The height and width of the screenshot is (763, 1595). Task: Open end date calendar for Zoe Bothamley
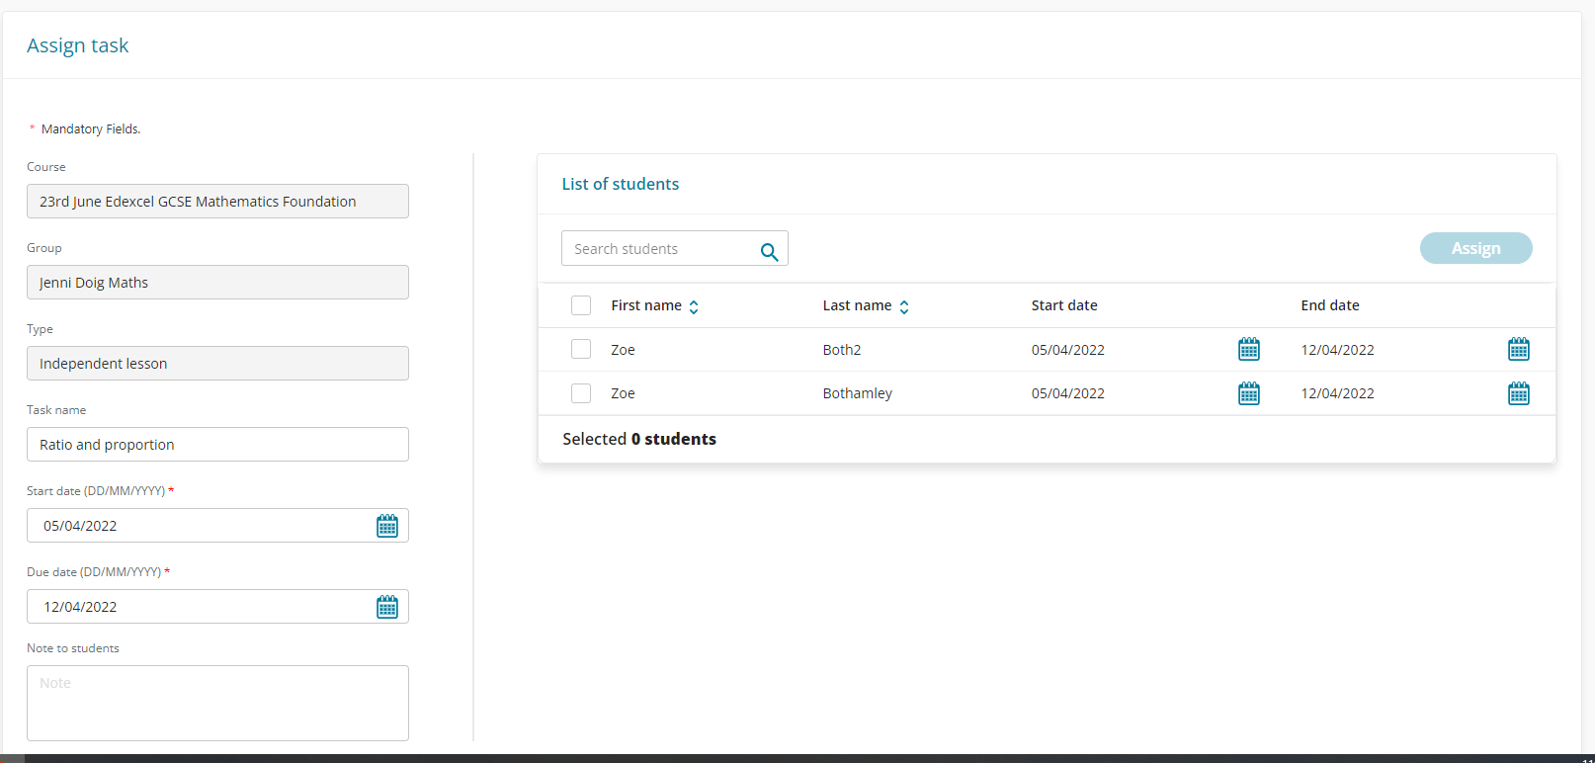point(1519,393)
